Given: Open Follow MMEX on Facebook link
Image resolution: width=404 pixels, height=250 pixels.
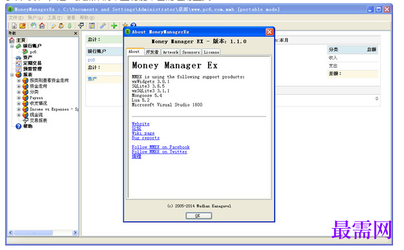Looking at the screenshot, I should click(x=161, y=147).
